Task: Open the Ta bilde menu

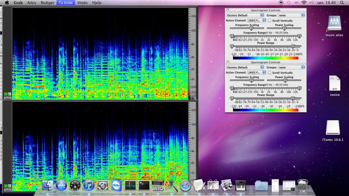Action: 66,3
